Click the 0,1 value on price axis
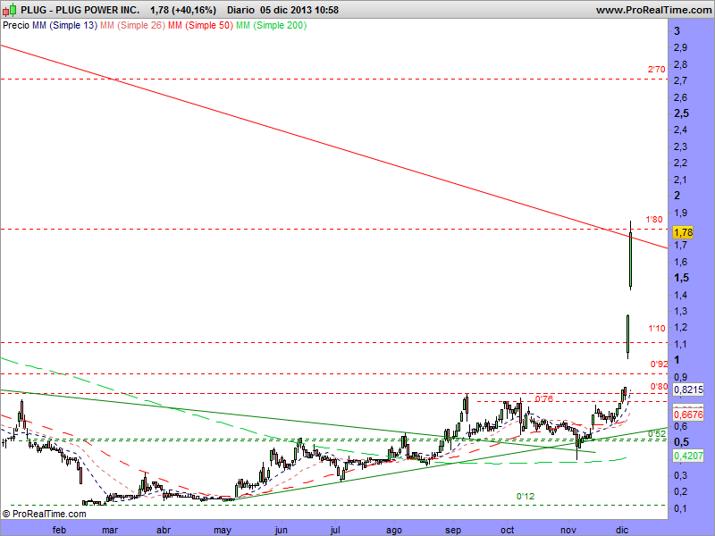 pos(680,508)
